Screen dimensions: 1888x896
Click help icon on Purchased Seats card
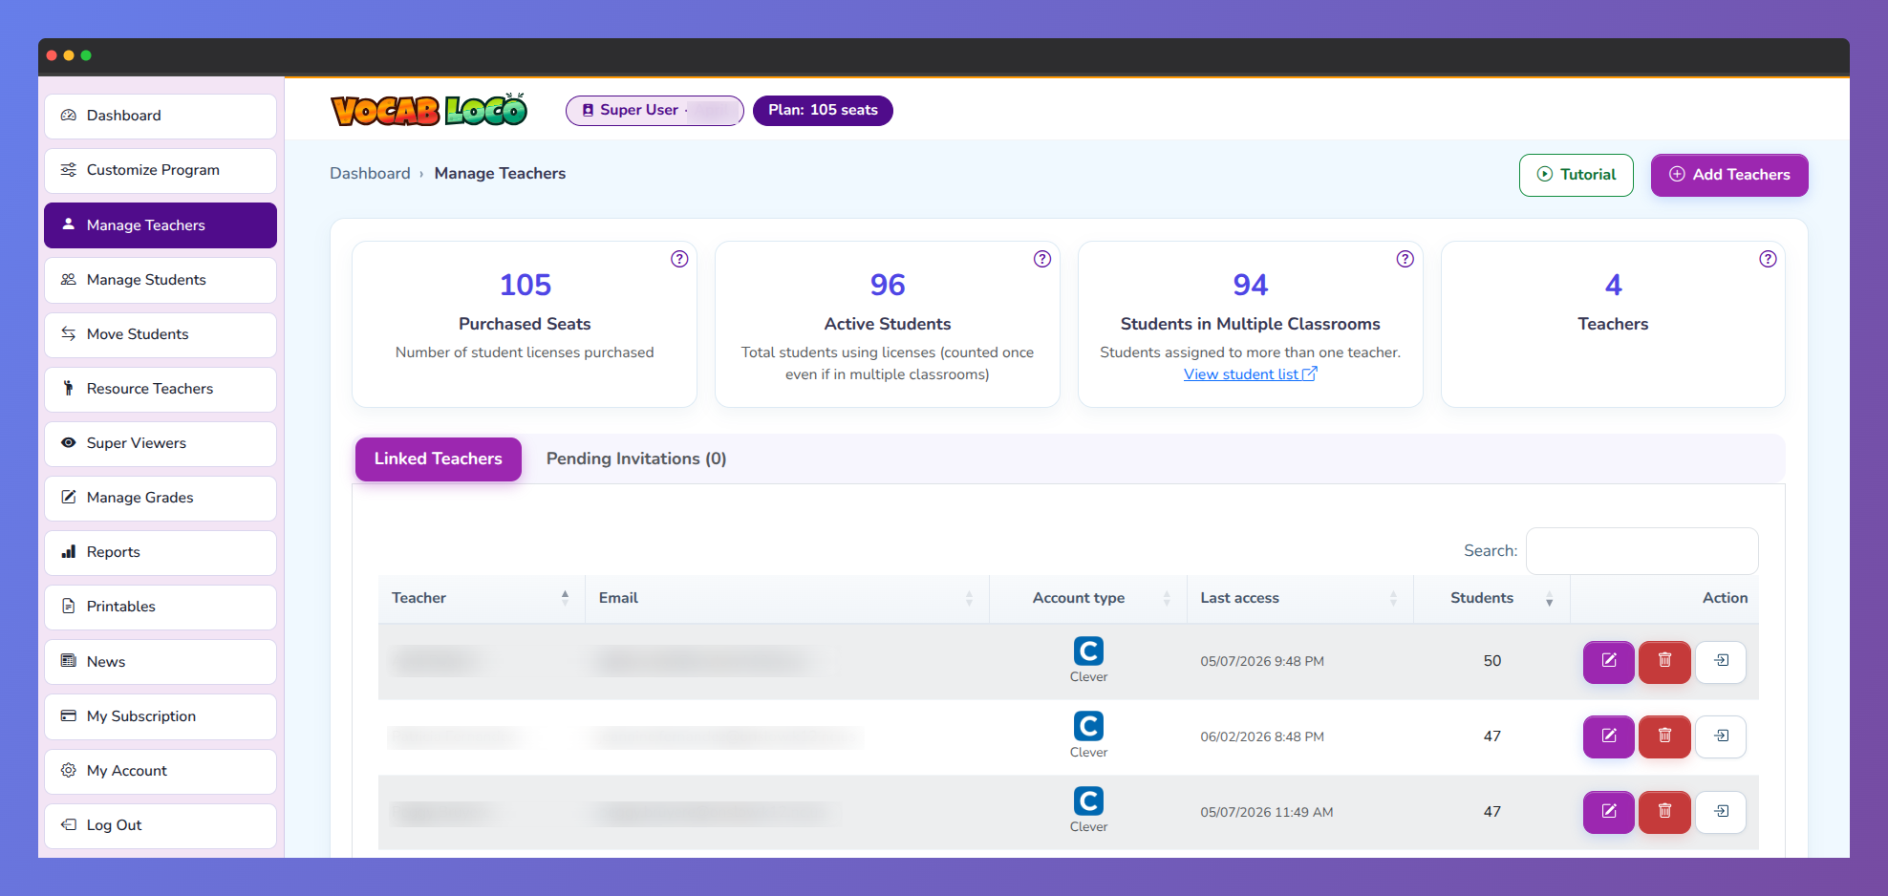click(x=679, y=259)
